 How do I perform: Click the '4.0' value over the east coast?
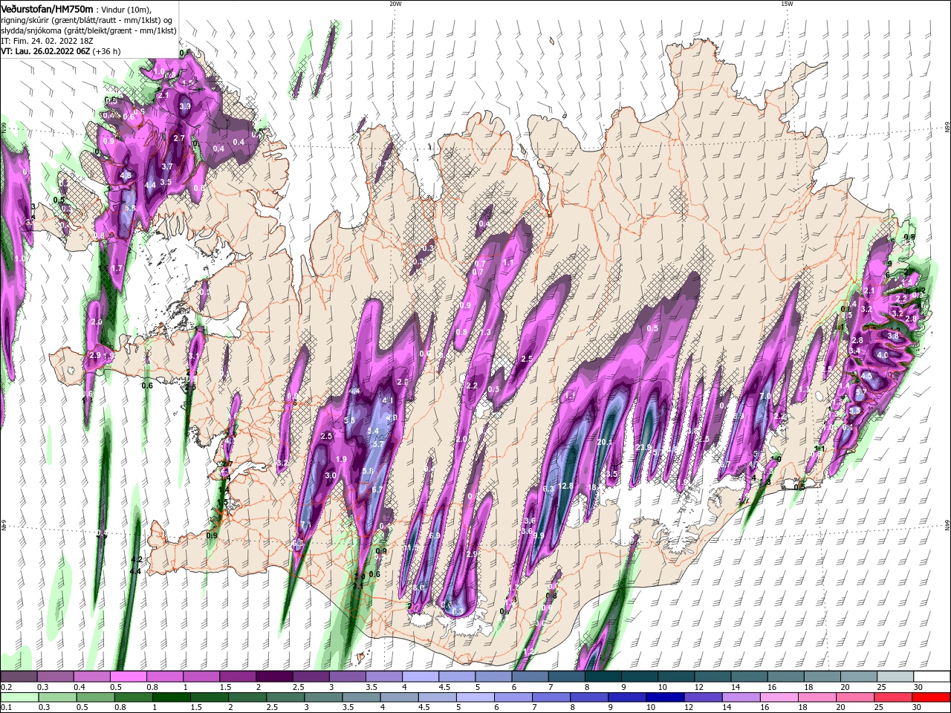pos(883,356)
